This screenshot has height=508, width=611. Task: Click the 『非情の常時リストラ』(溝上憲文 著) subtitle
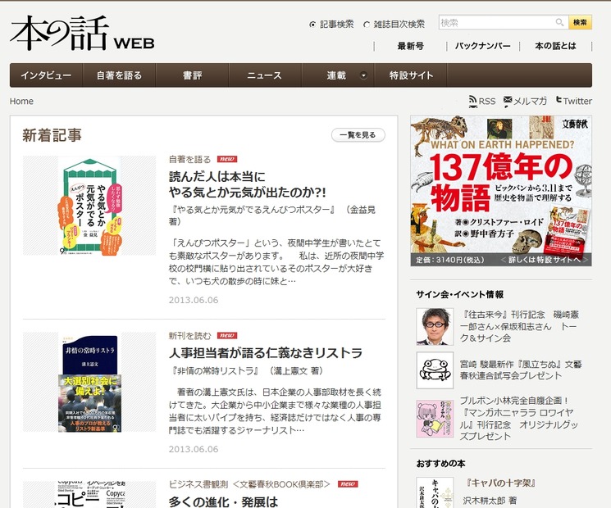(x=248, y=371)
